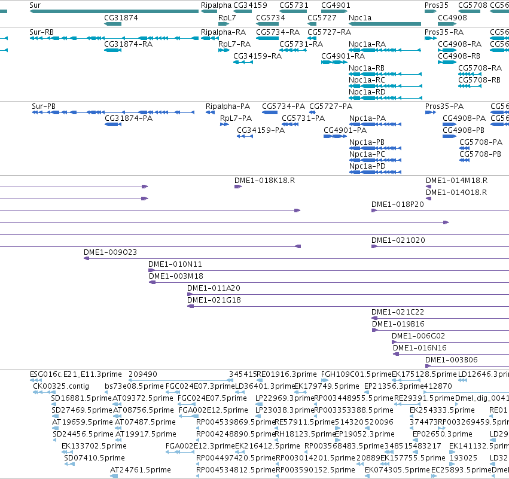
Task: Click protein Pros35-PA
Action: click(x=431, y=112)
